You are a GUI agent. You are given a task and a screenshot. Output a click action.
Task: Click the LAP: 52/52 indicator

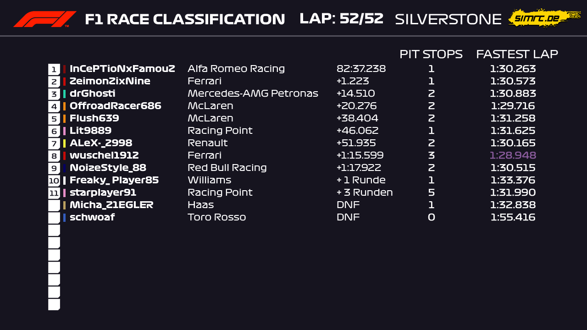pyautogui.click(x=341, y=19)
